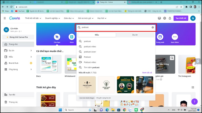The height and width of the screenshot is (113, 202).
Task: Expand Mẫu sidebar chevron
Action: click(x=31, y=57)
